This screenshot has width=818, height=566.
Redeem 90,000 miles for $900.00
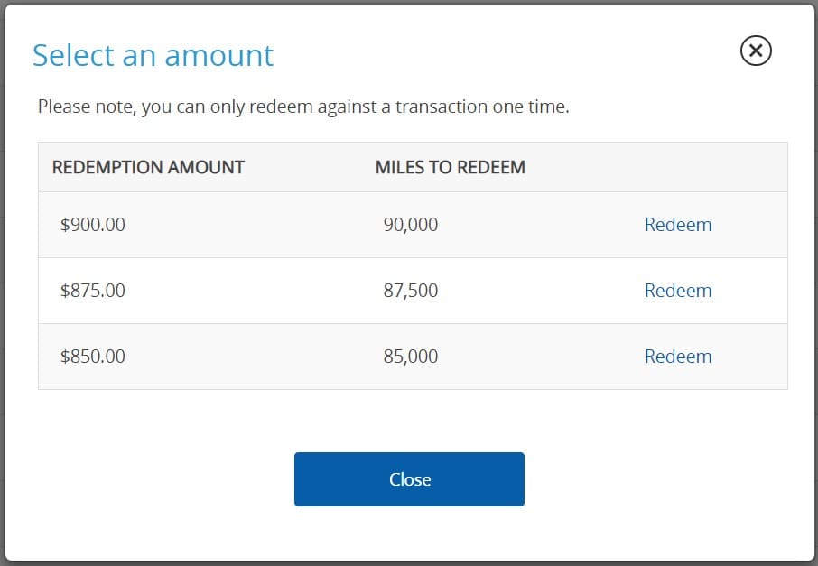[678, 224]
